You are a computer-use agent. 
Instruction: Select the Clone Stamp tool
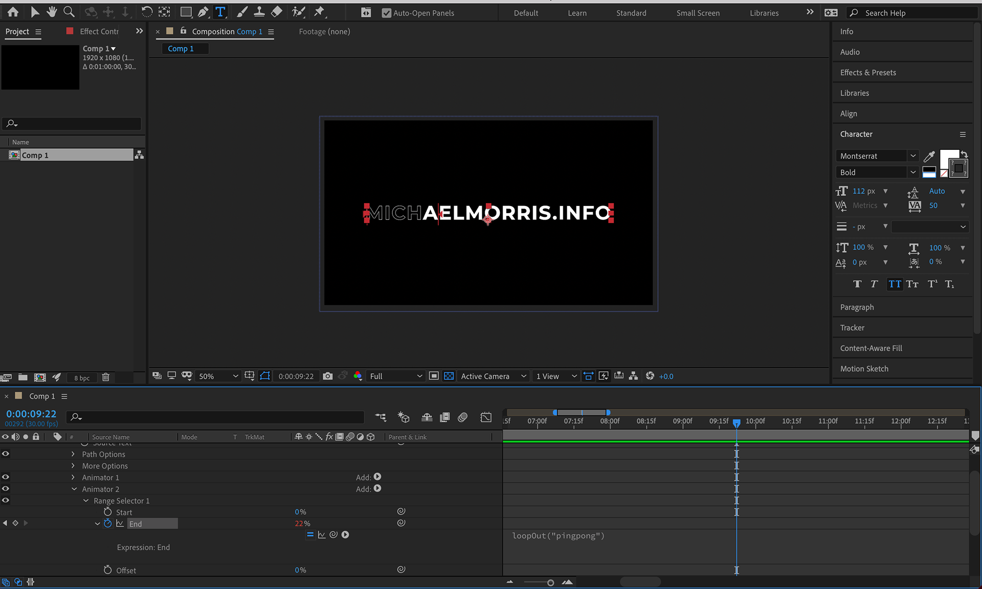pos(259,12)
